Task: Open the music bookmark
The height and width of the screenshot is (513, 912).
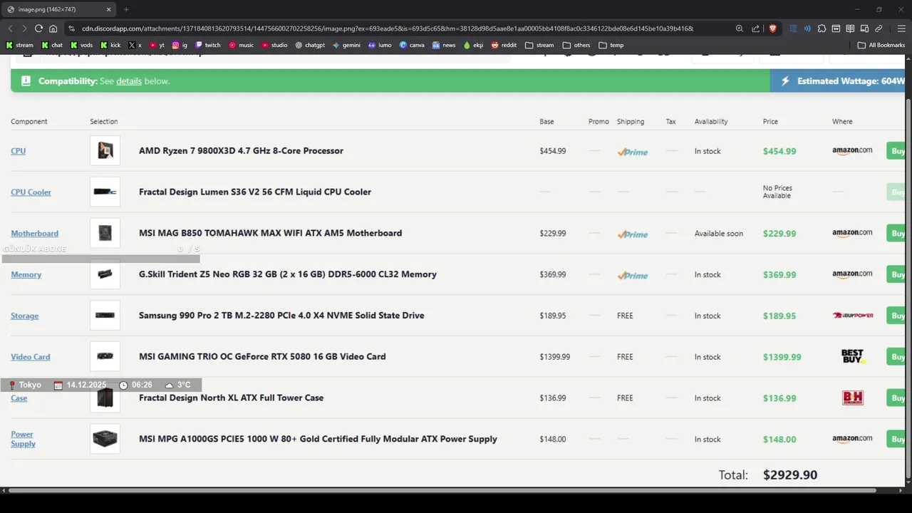Action: click(x=241, y=45)
